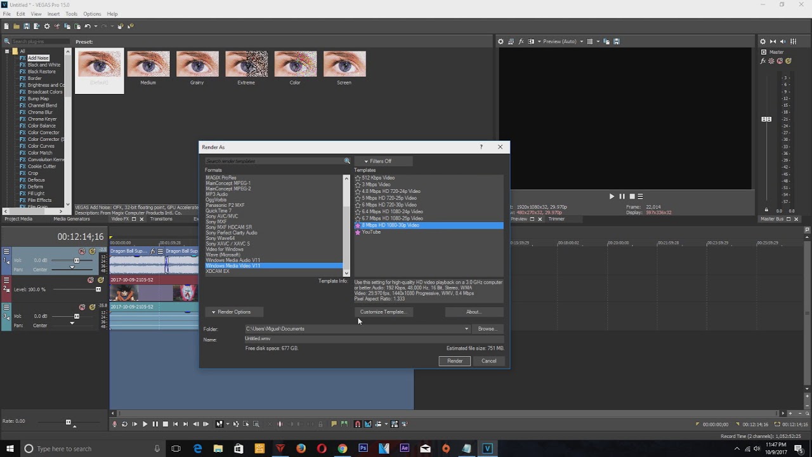Open project Properties gear in main toolbar
This screenshot has height=457, width=812.
pyautogui.click(x=47, y=26)
